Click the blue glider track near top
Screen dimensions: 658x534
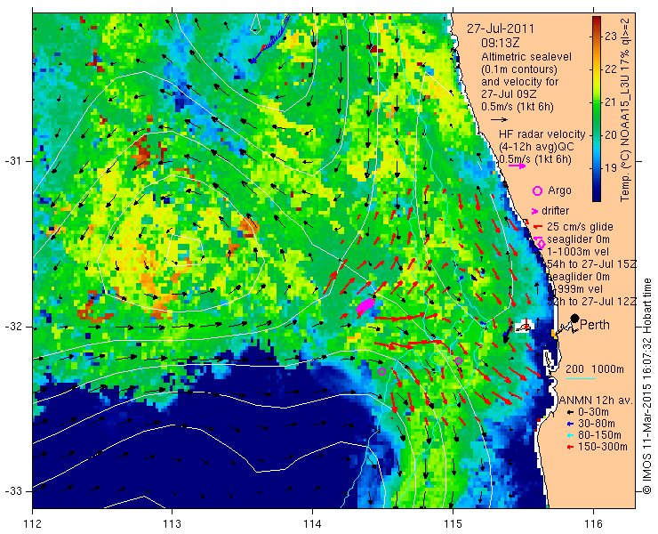pos(270,39)
